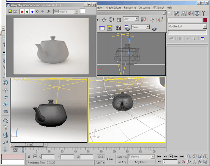Viewport: 210px width, 166px height.
Task: Click the Select and Manipulate icon
Action: [152, 20]
